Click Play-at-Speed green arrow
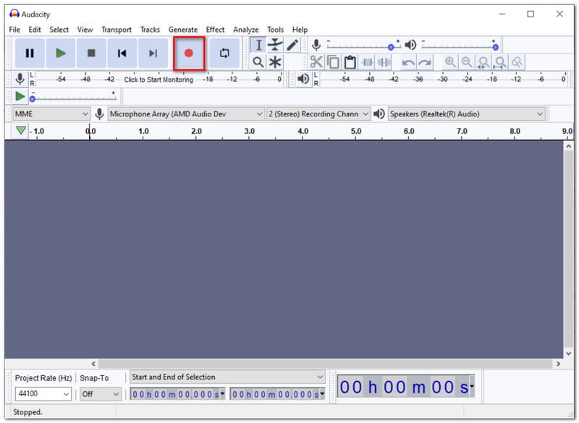 pos(20,97)
